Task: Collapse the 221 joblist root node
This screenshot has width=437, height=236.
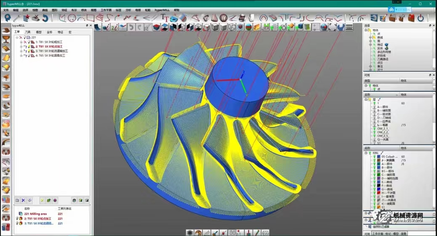Action: [17, 37]
